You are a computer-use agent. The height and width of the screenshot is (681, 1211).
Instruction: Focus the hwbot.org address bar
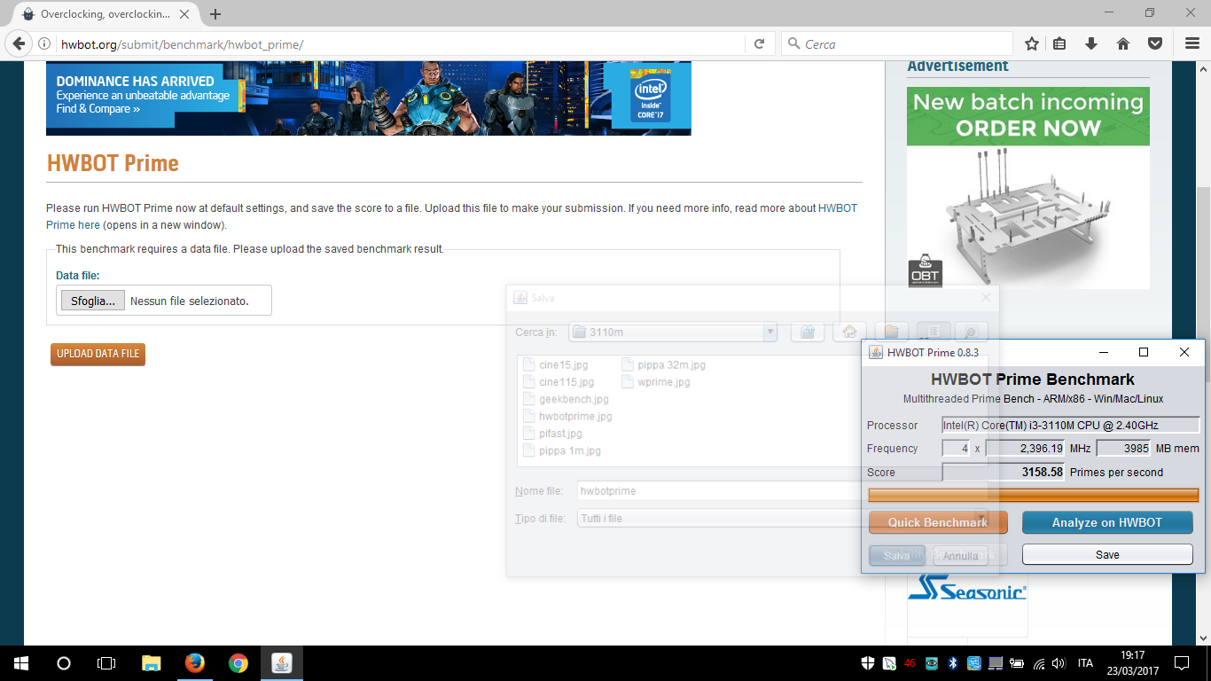click(x=401, y=43)
